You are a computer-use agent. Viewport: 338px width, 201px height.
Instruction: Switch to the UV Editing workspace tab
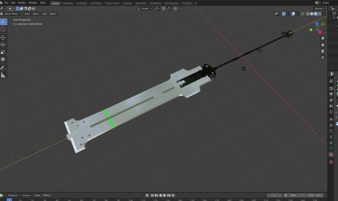96,3
